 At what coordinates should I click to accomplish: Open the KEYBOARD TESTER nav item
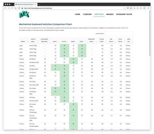(124, 14)
